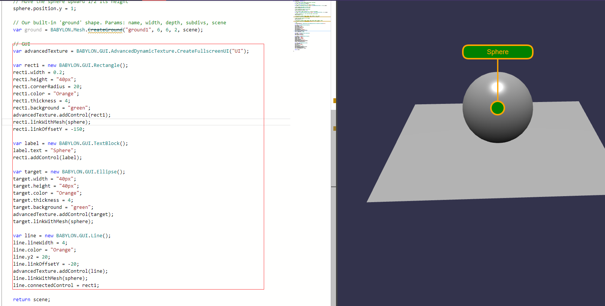Click the line 'line.linkOffsetY = -20;'

(46, 264)
